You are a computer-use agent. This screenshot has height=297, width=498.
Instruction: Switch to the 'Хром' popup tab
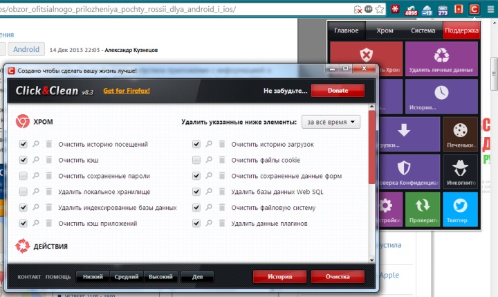coord(385,30)
